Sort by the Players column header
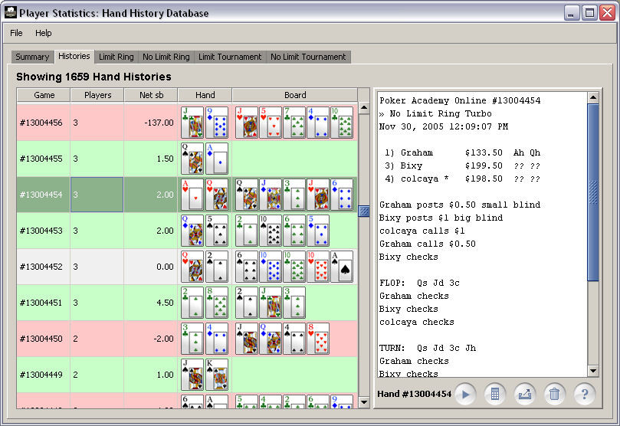The image size is (620, 426). coord(97,95)
